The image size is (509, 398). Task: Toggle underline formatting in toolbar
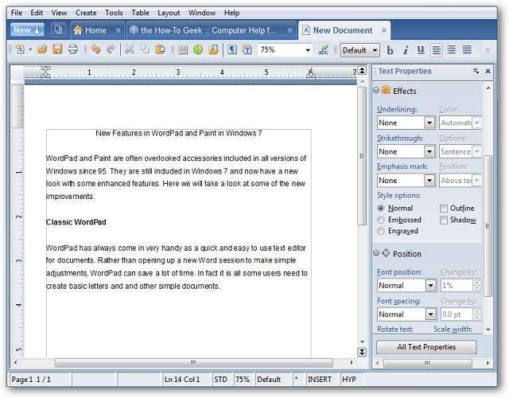pos(421,50)
